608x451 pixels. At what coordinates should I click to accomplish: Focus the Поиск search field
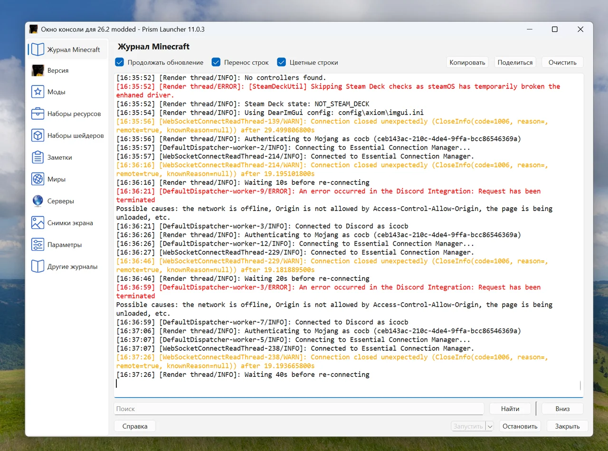click(299, 409)
